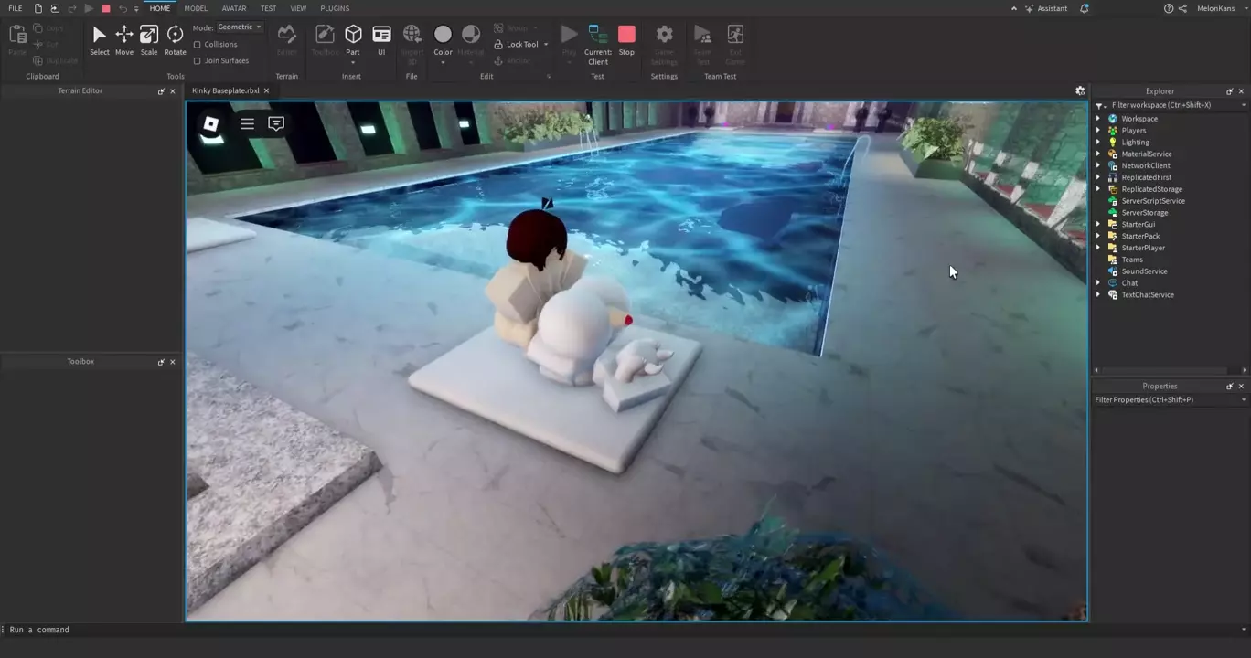Open the MelonKans account menu
The width and height of the screenshot is (1251, 658).
(1219, 8)
